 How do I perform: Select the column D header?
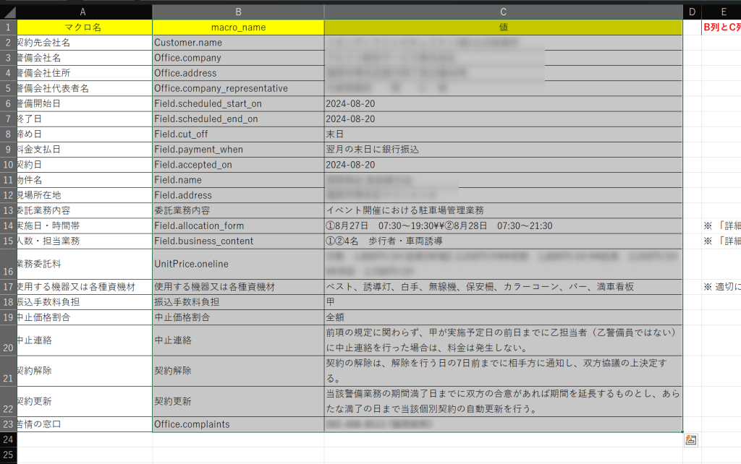click(x=692, y=12)
